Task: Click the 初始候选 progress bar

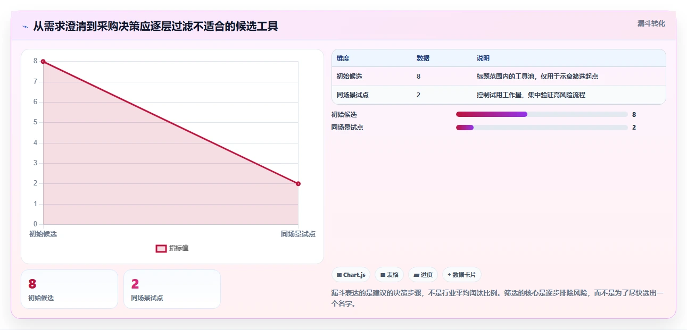Action: point(542,114)
